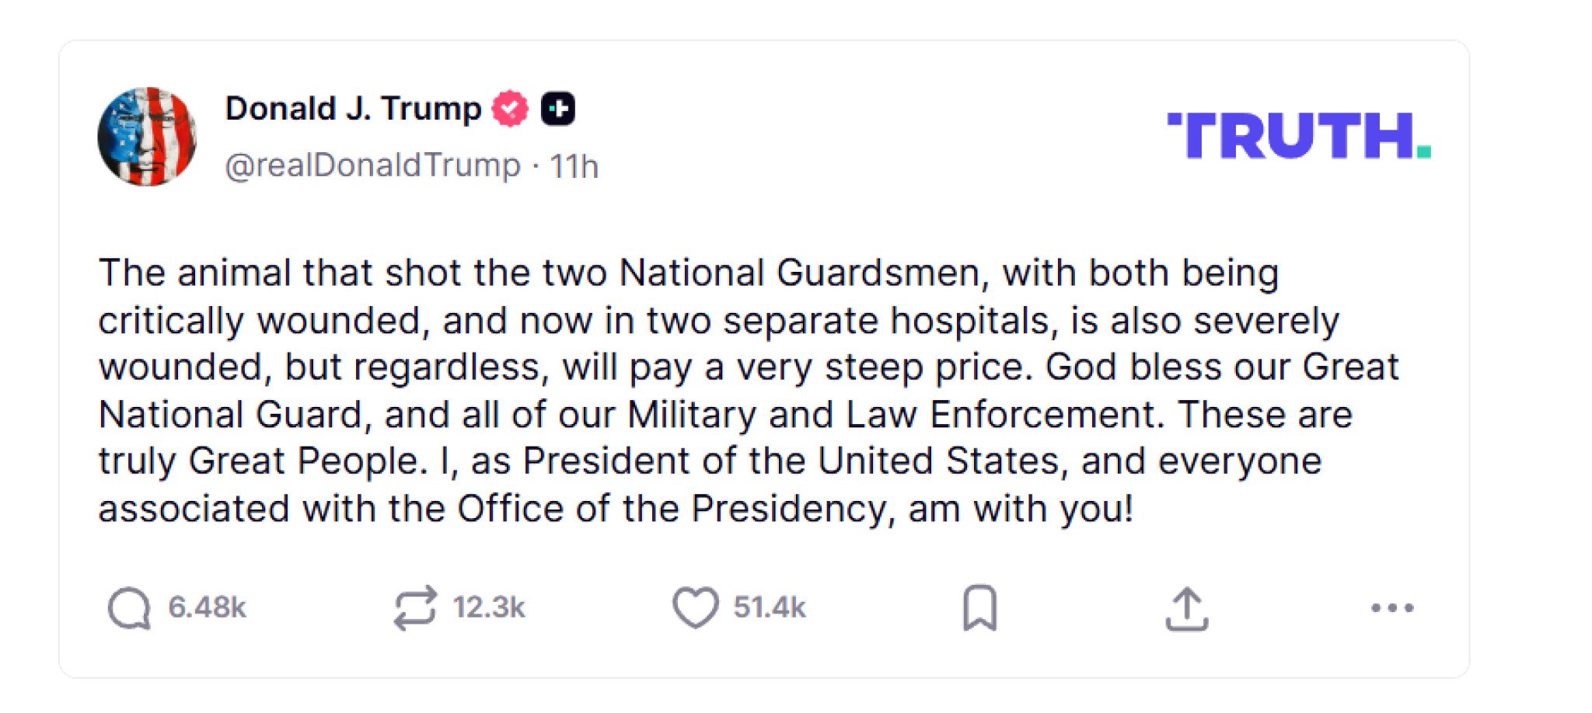Click the 12.3k ReTruths count
The height and width of the screenshot is (713, 1592).
[489, 607]
